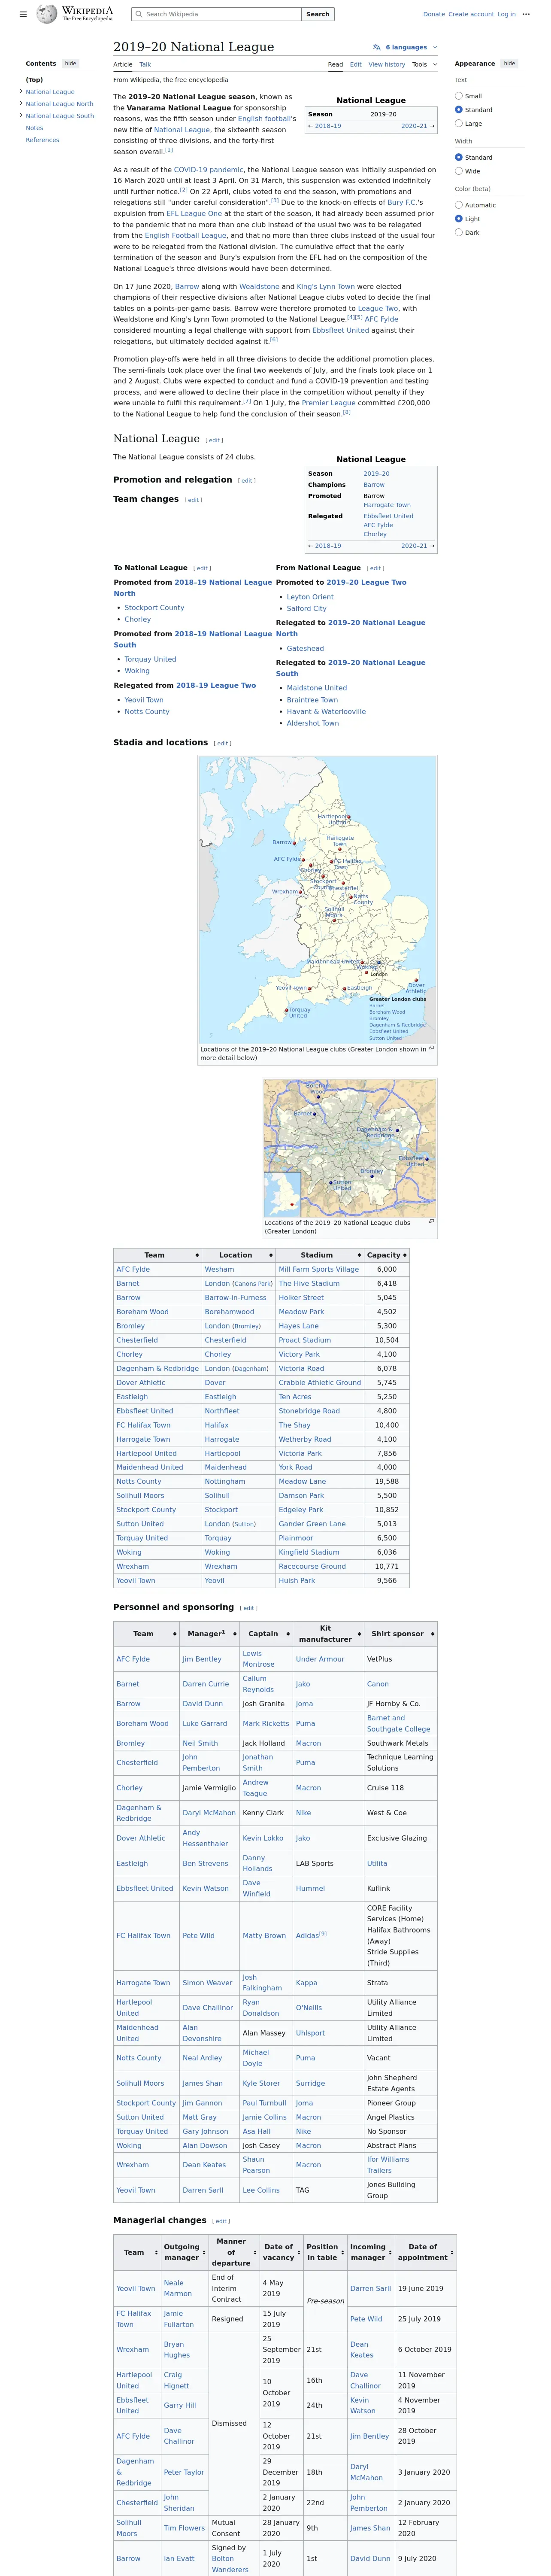
Task: Click the Search button
Action: click(318, 14)
